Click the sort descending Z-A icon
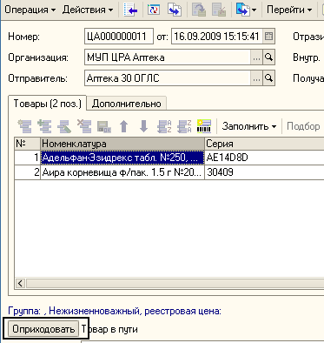324x343 pixels. pos(184,126)
